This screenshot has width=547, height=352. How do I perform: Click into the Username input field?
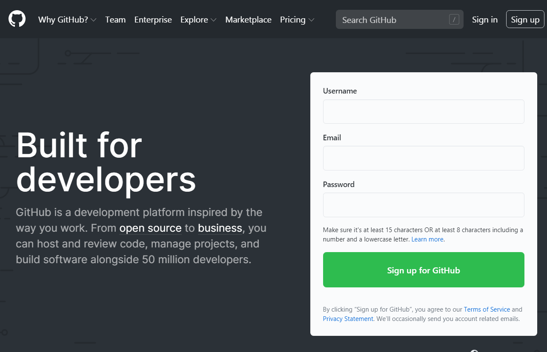[x=423, y=111]
